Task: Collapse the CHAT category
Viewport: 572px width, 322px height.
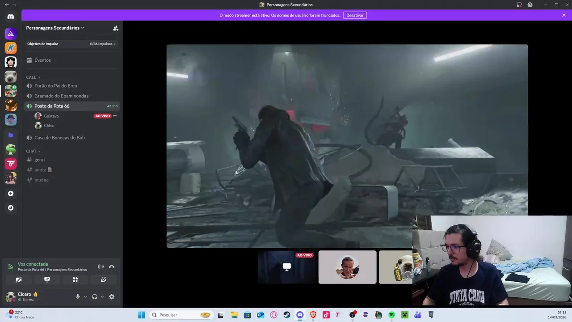Action: click(33, 151)
